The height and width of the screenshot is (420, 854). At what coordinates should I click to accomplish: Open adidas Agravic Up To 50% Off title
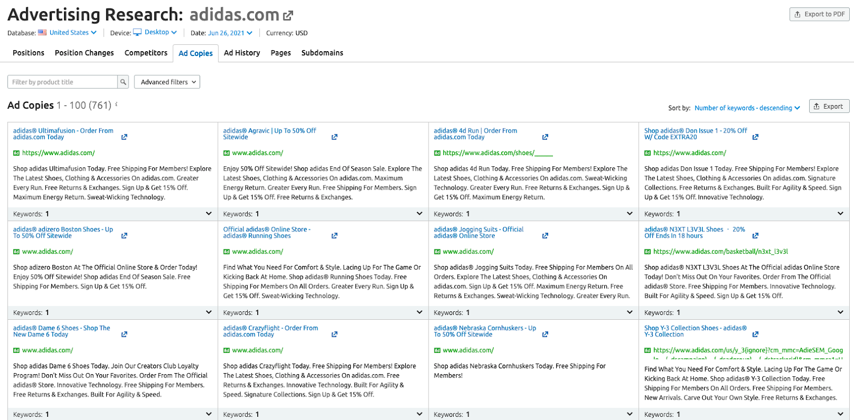pos(270,134)
